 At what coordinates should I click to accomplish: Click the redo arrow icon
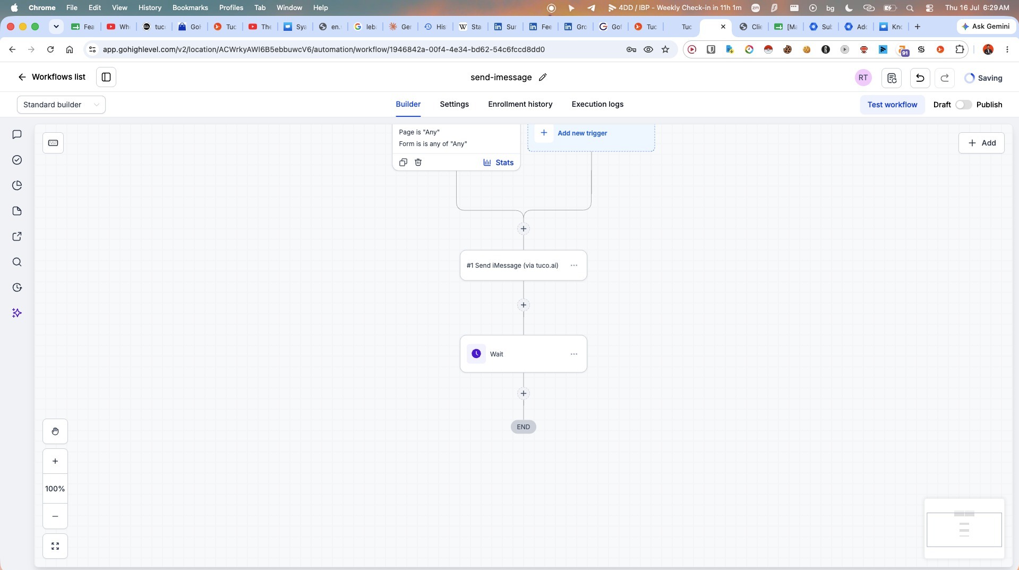coord(944,78)
